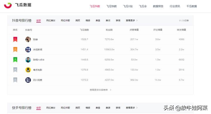Open the 飞瓜快数 nav tab
The height and width of the screenshot is (114, 211).
112,6
